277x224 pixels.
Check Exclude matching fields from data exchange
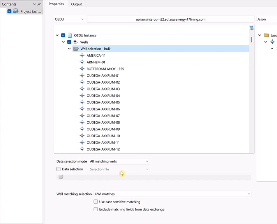click(96, 209)
